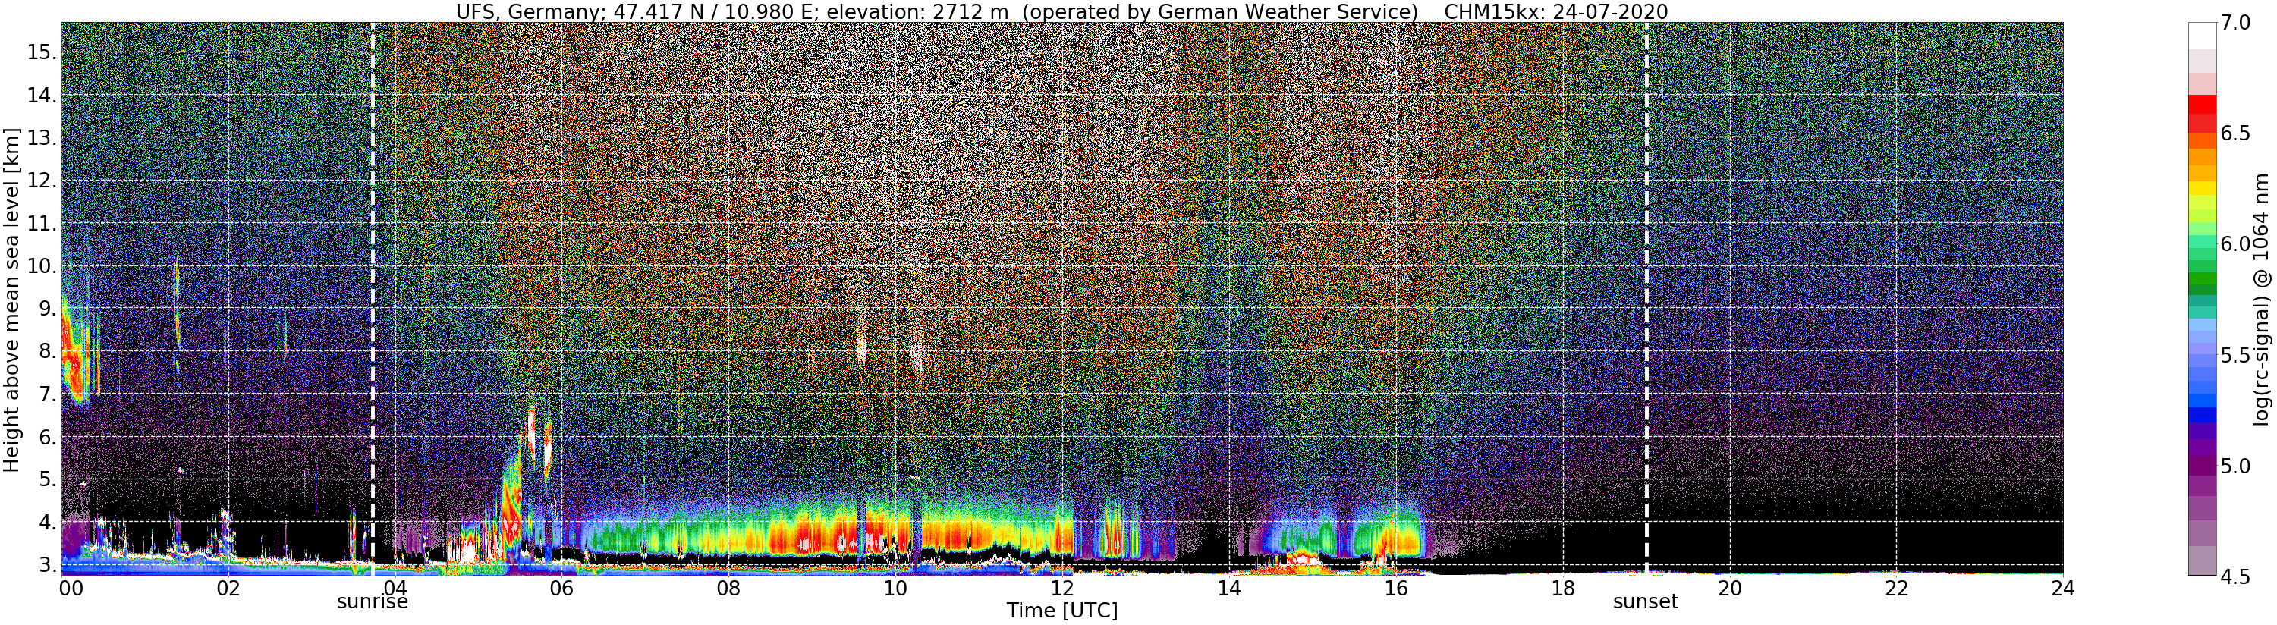Click the '15.' height axis tick label
The image size is (2277, 625).
click(42, 52)
